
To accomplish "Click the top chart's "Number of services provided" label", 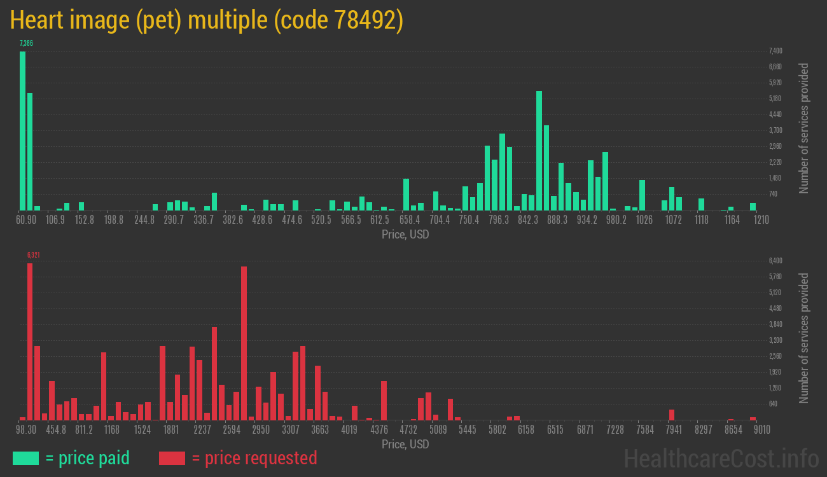I will pyautogui.click(x=804, y=128).
